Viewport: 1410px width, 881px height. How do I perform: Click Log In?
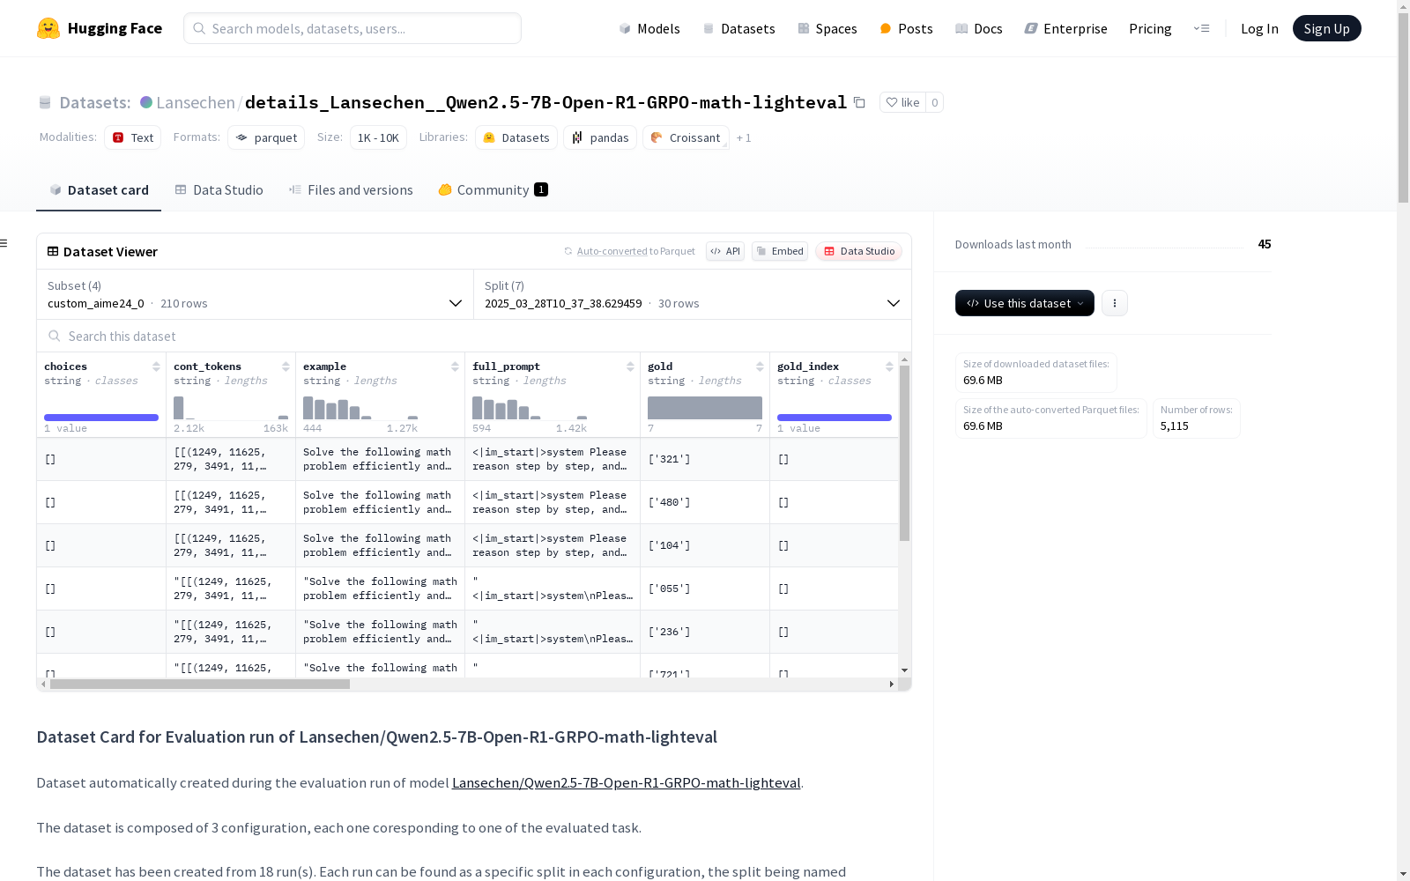(1259, 28)
